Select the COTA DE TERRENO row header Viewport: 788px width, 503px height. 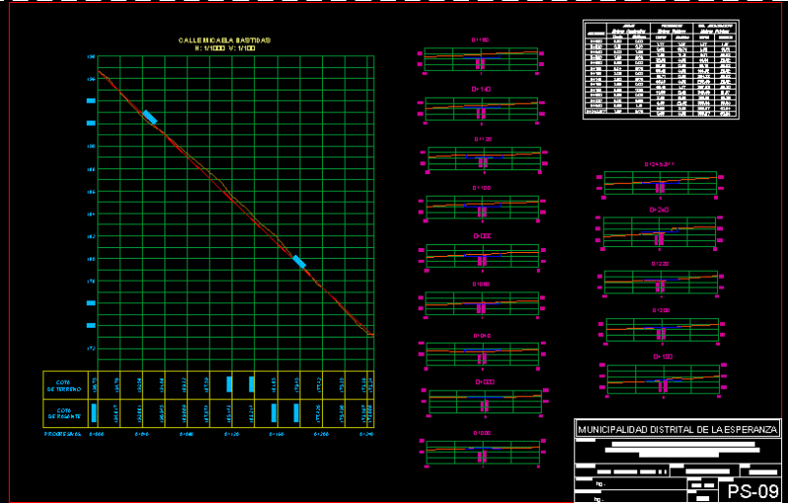pyautogui.click(x=64, y=386)
